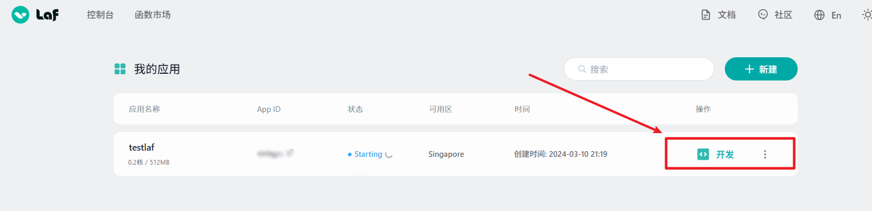Select the testlaf application name
The height and width of the screenshot is (211, 872).
[141, 148]
